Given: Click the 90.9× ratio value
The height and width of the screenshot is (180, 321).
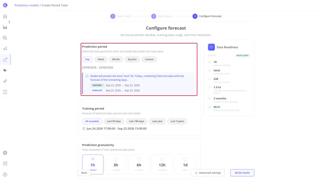Looking at the screenshot, I should (217, 107).
